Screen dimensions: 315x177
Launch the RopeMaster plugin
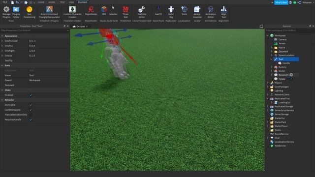pos(91,11)
